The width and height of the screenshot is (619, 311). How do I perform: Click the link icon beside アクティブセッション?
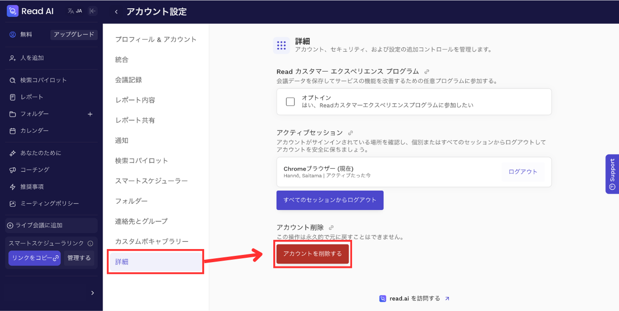click(x=351, y=133)
